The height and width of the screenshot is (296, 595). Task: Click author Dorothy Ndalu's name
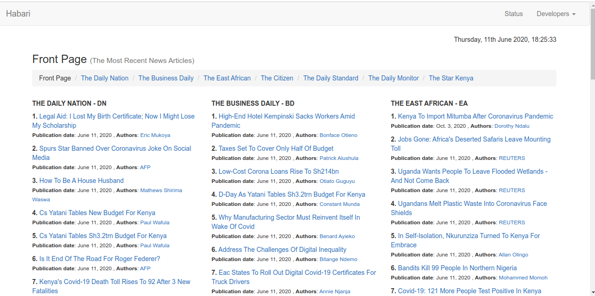pos(512,126)
